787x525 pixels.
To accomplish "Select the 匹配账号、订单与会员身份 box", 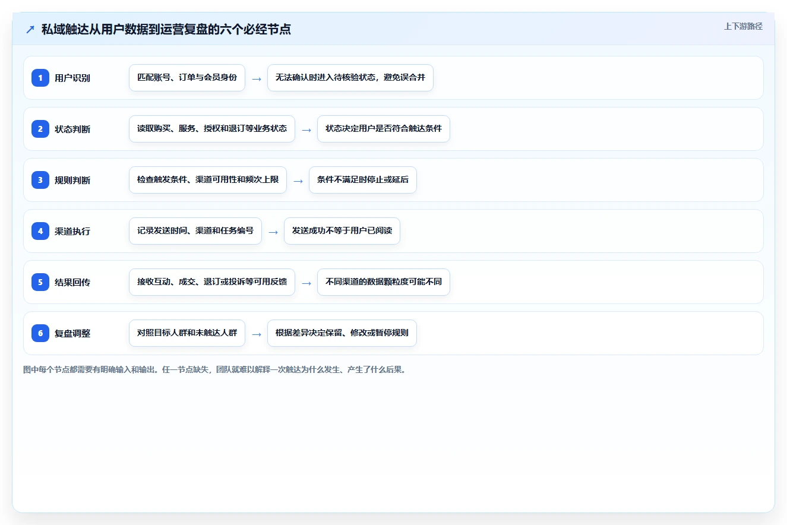I will [x=187, y=78].
